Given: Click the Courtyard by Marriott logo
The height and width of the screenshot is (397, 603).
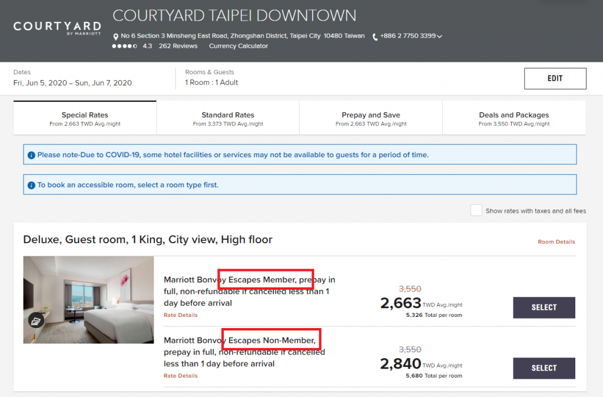Looking at the screenshot, I should pyautogui.click(x=57, y=28).
